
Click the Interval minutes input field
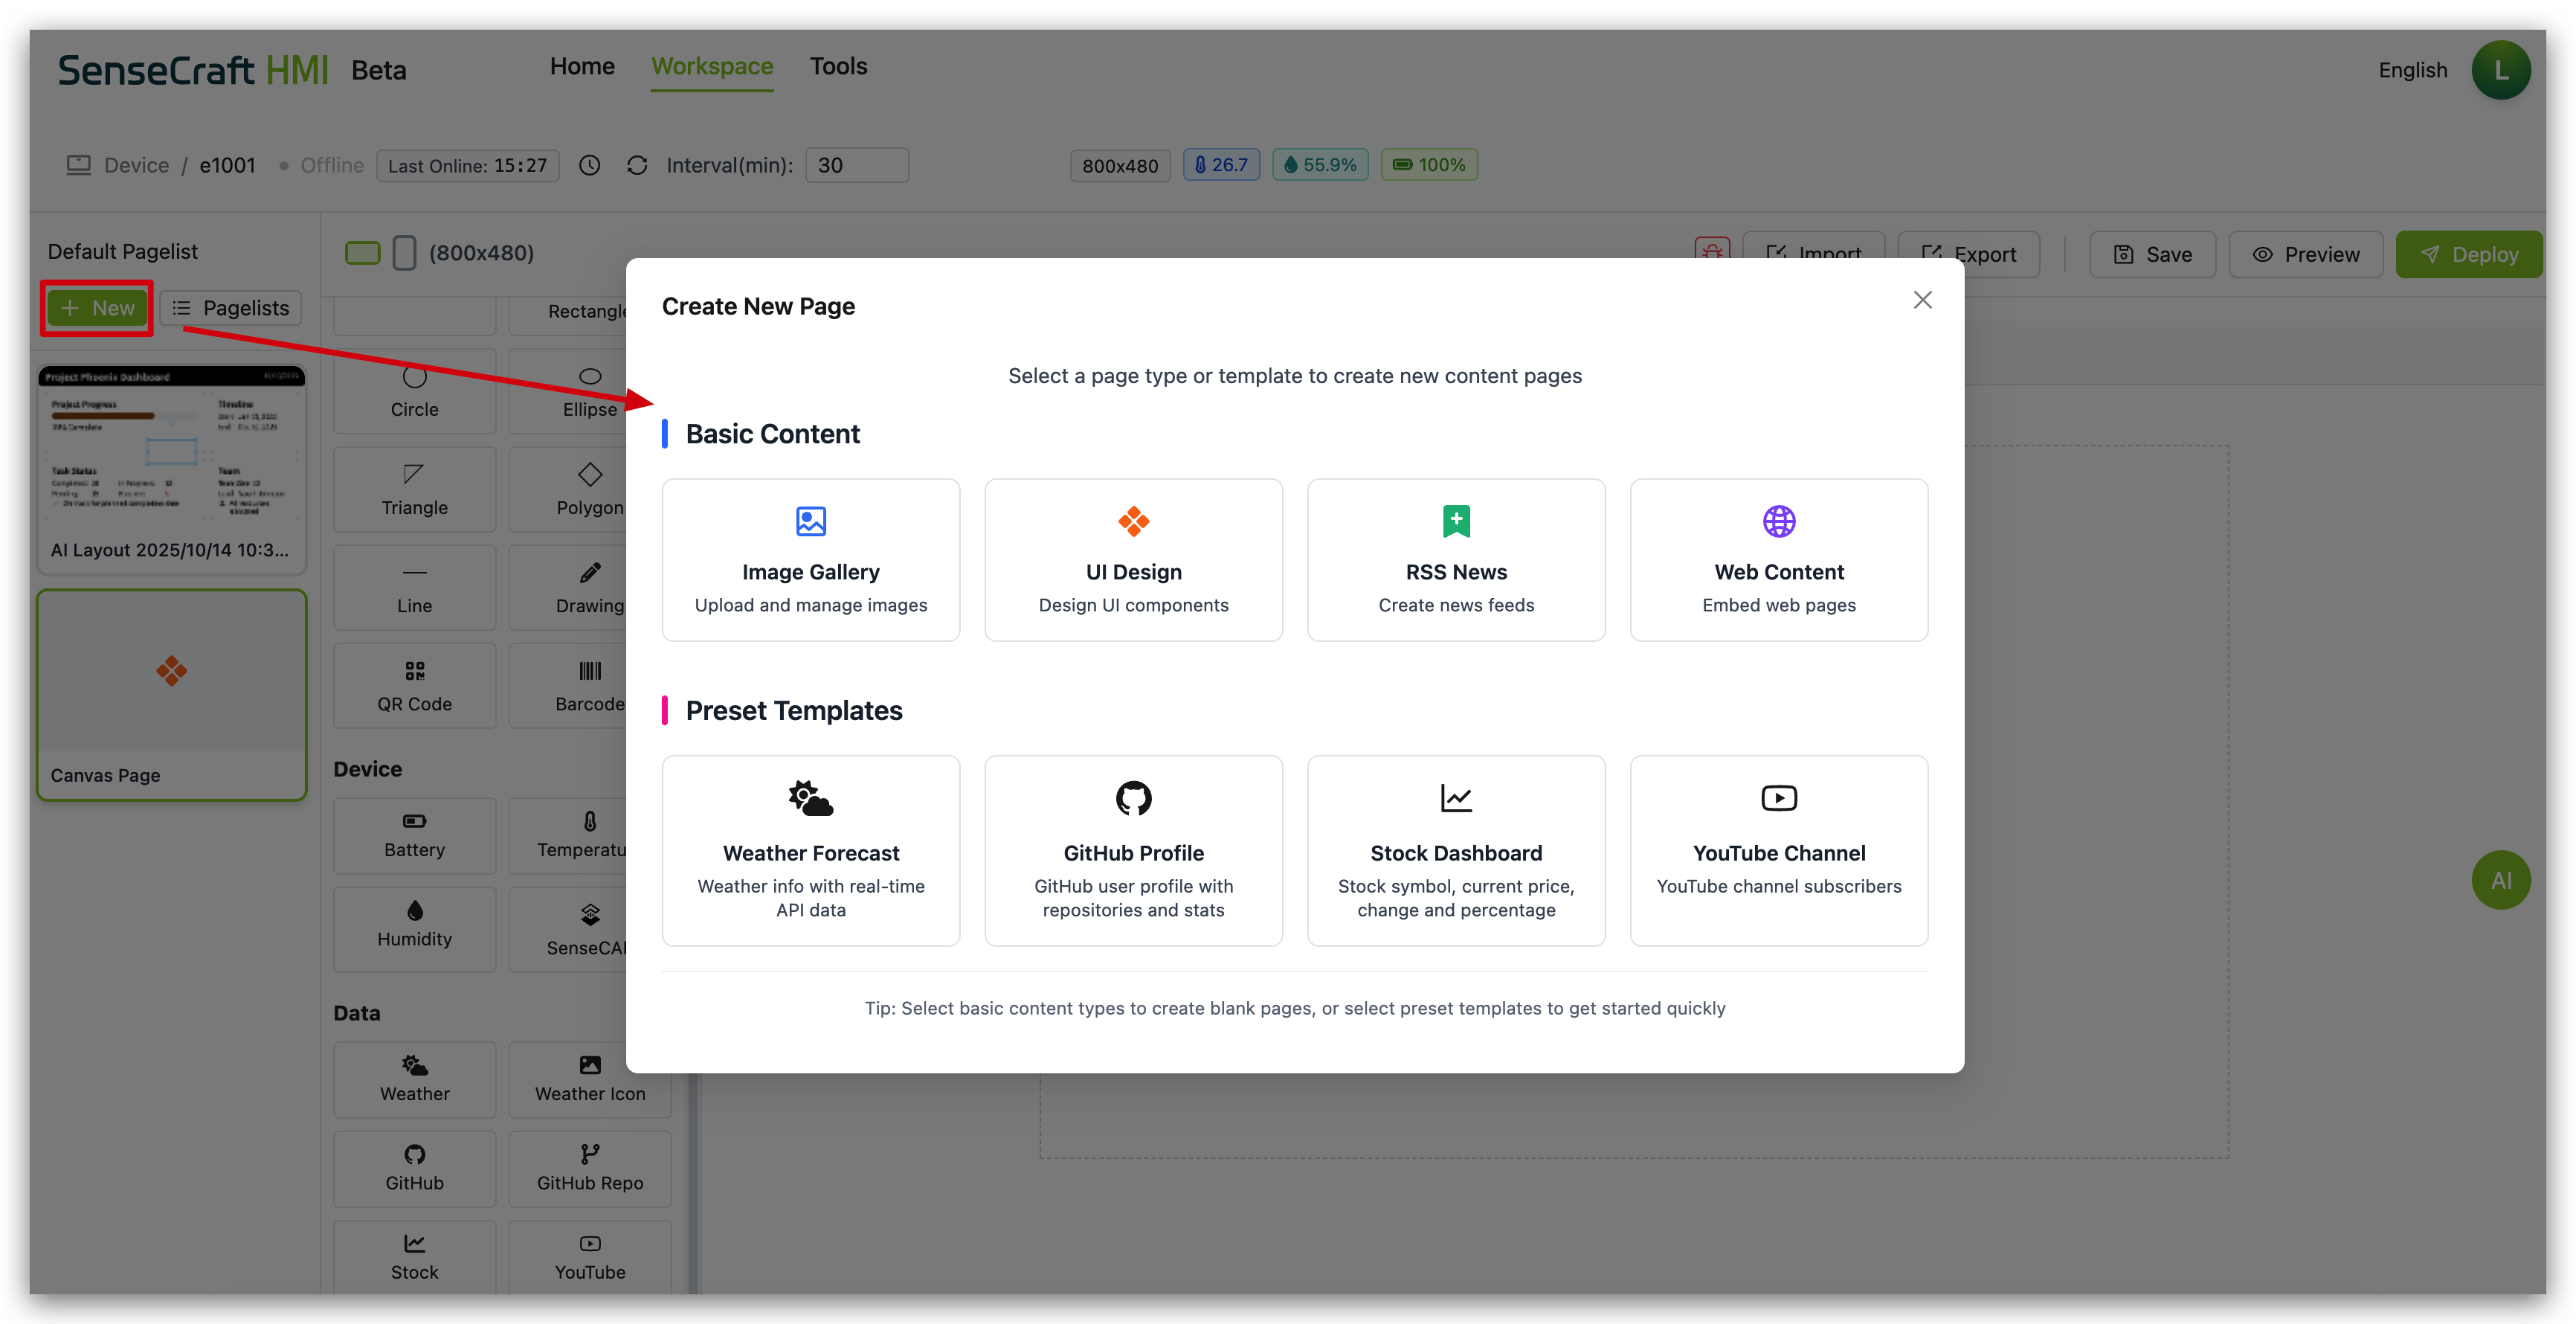856,165
